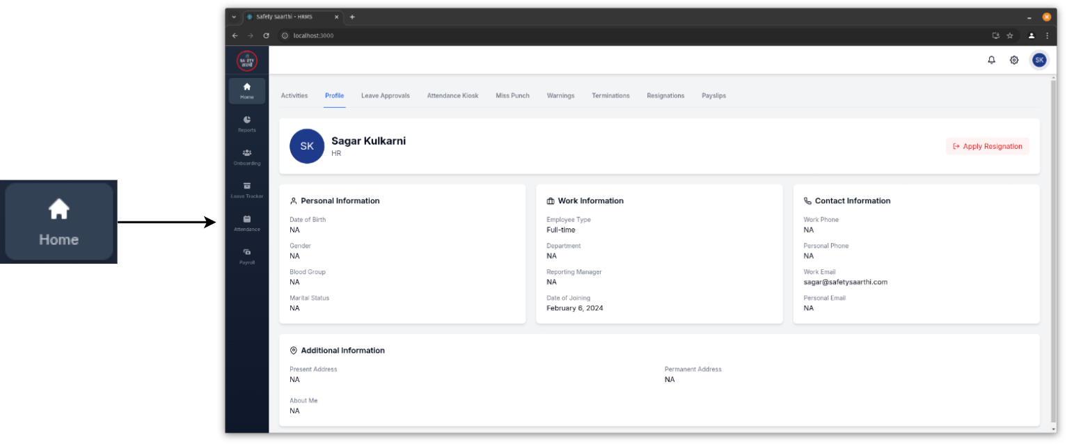Open the browser tab search chevron
This screenshot has width=1067, height=444.
pyautogui.click(x=234, y=16)
